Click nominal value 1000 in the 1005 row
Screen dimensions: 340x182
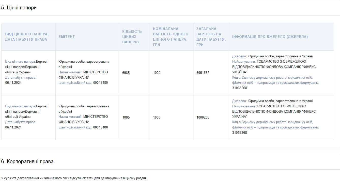(x=157, y=117)
